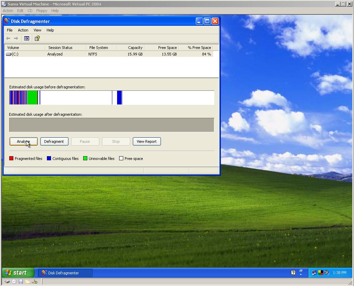
Task: Click the Stop button
Action: [x=116, y=141]
